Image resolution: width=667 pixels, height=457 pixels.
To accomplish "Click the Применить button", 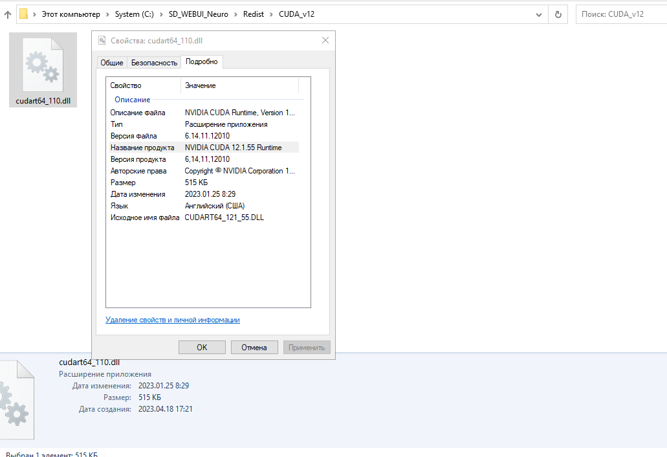I will (x=307, y=347).
